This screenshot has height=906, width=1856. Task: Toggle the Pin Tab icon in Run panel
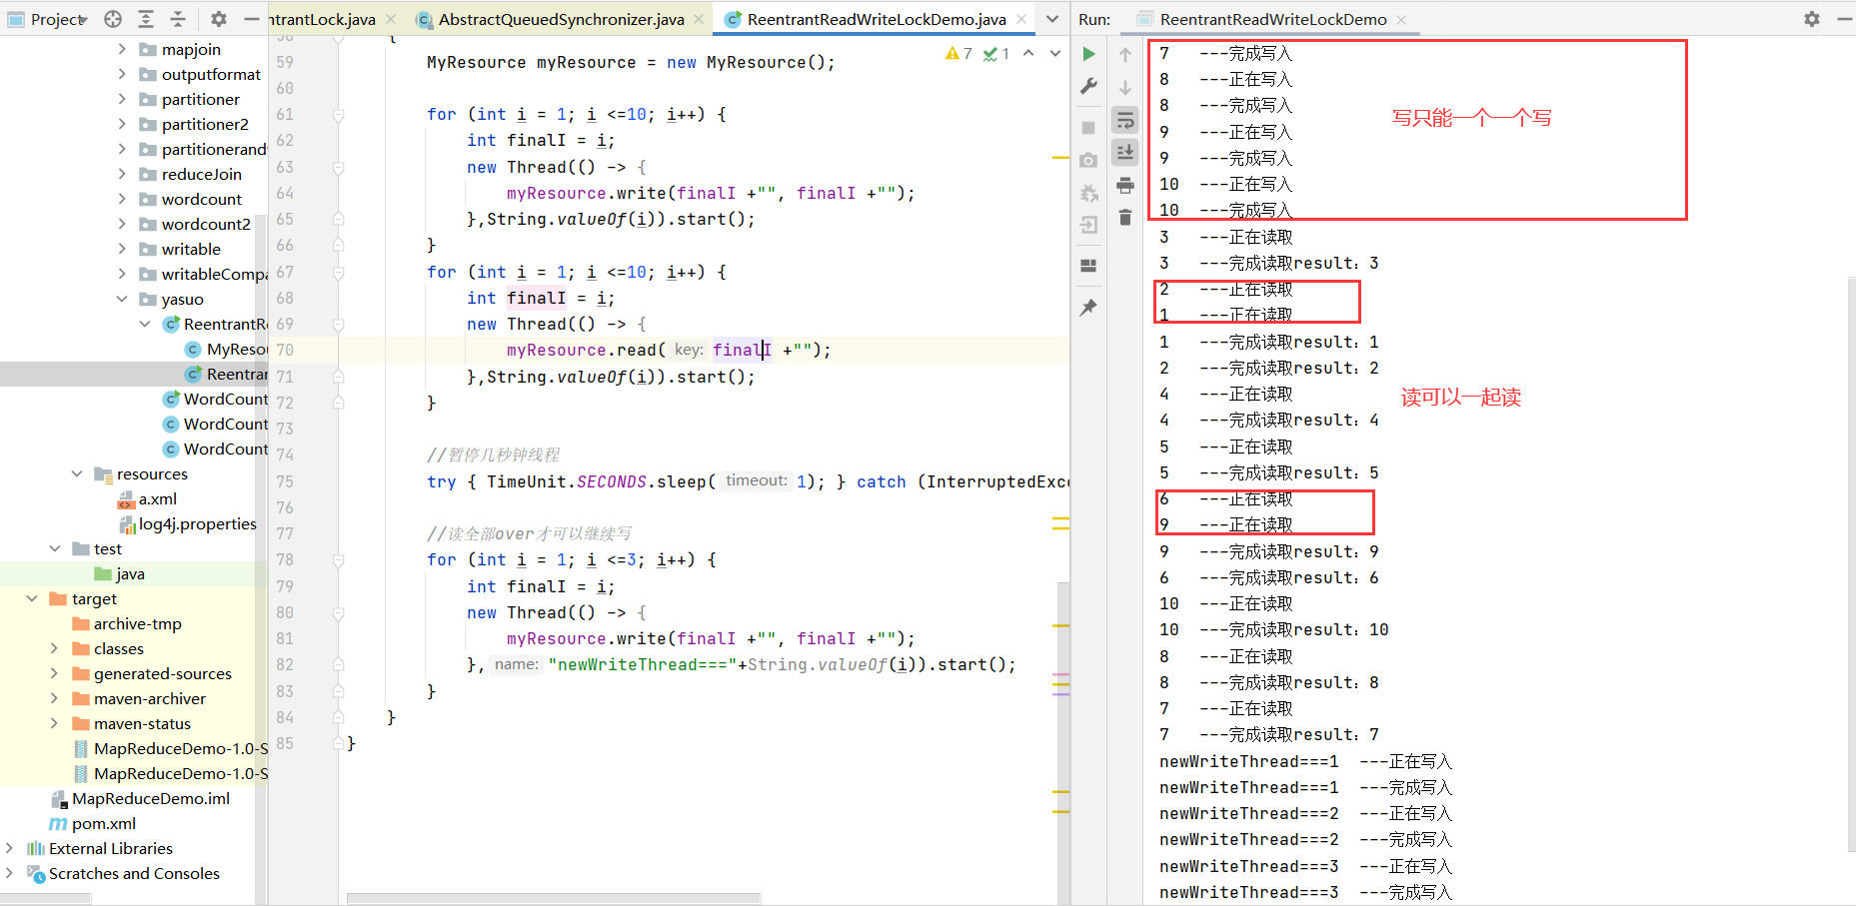click(1088, 308)
